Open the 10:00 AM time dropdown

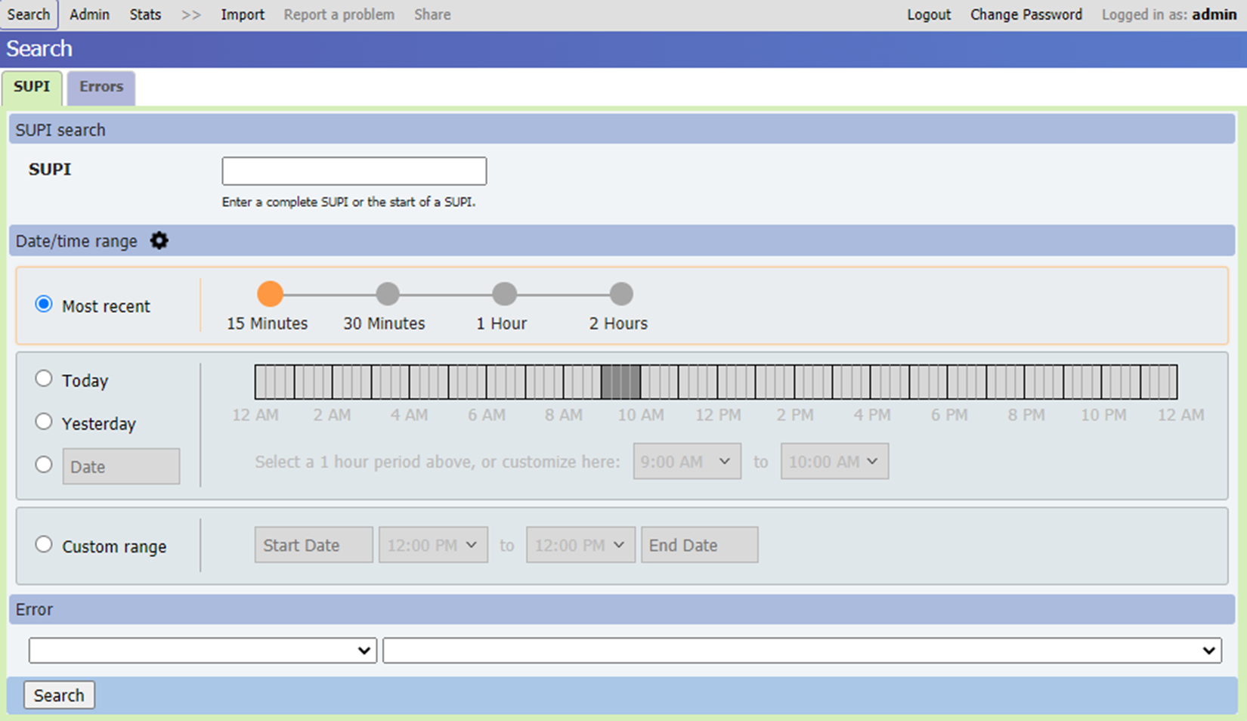pyautogui.click(x=834, y=461)
